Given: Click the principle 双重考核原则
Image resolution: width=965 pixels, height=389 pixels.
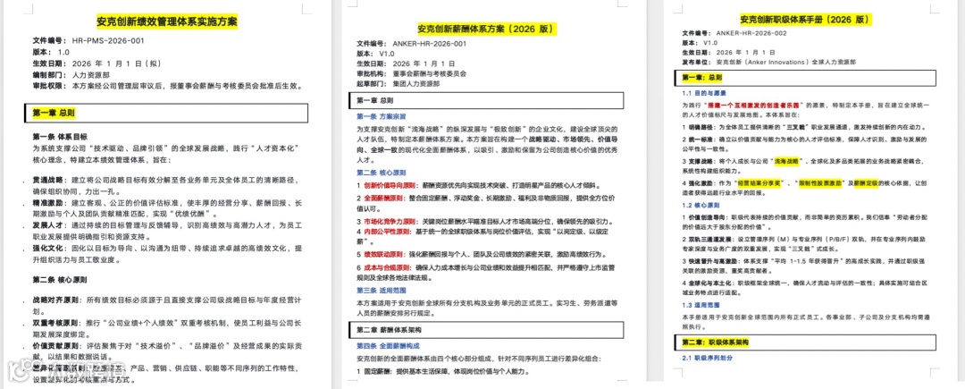Looking at the screenshot, I should (56, 323).
